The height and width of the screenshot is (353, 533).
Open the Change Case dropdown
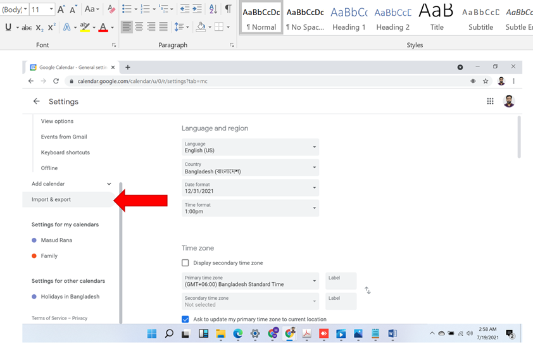coord(92,9)
